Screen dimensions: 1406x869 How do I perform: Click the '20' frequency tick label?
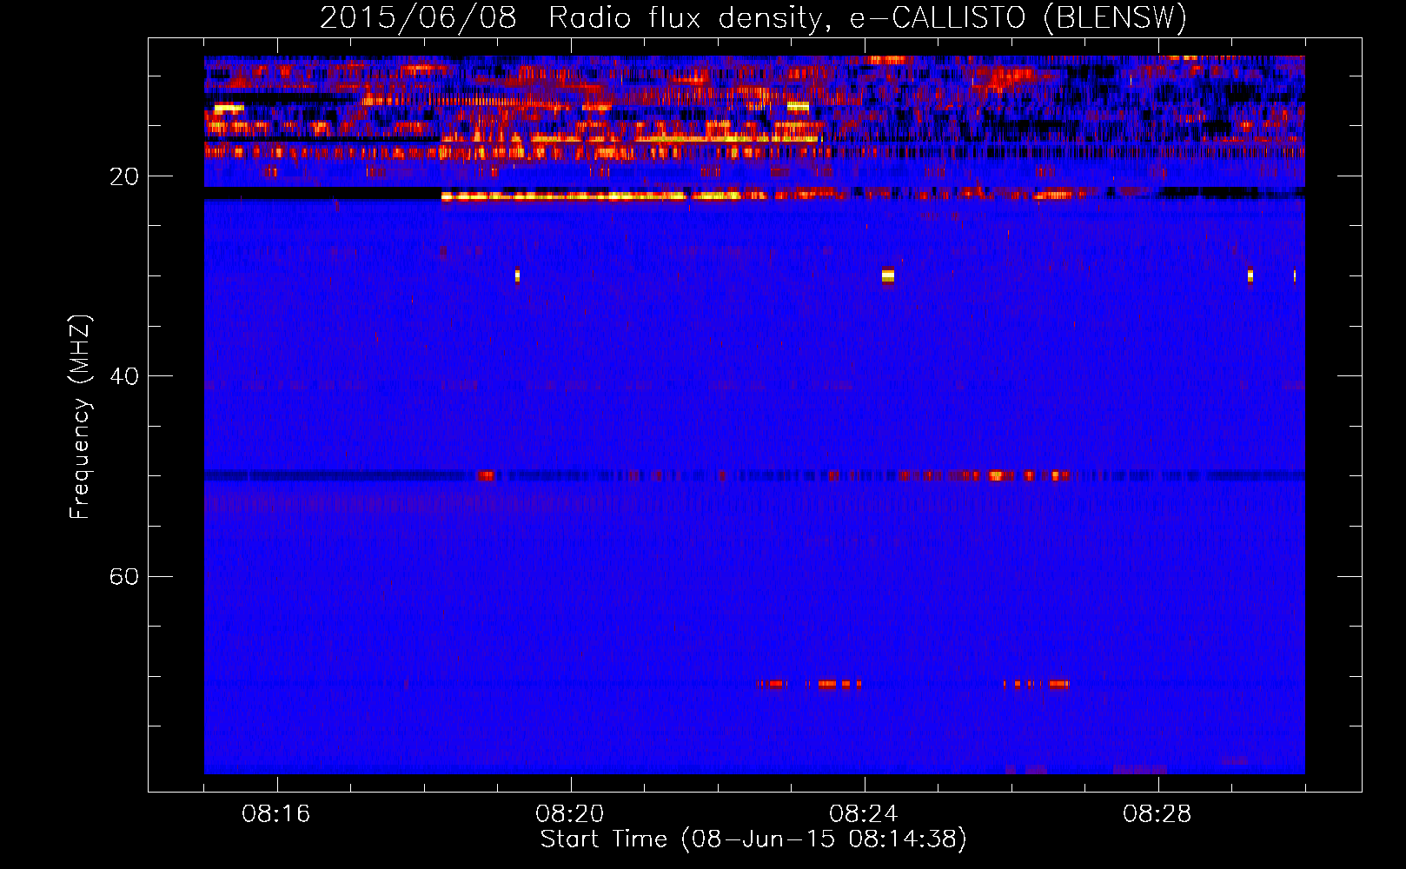tap(124, 176)
